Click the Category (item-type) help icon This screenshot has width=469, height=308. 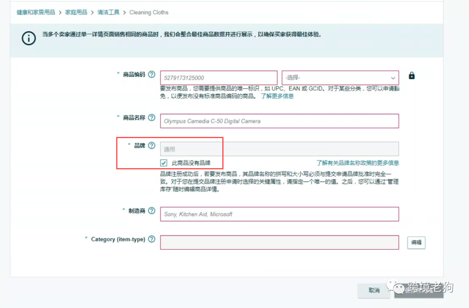(x=151, y=239)
